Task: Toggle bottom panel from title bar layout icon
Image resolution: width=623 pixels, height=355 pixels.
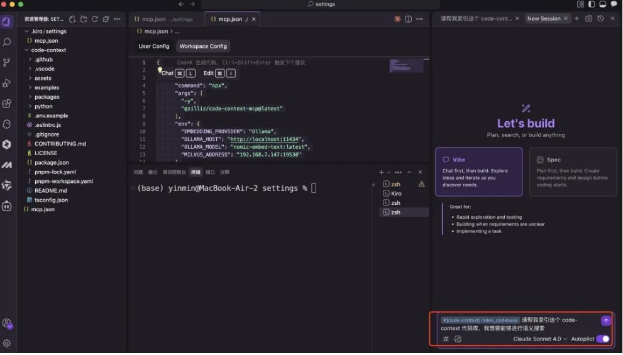Action: [x=602, y=4]
